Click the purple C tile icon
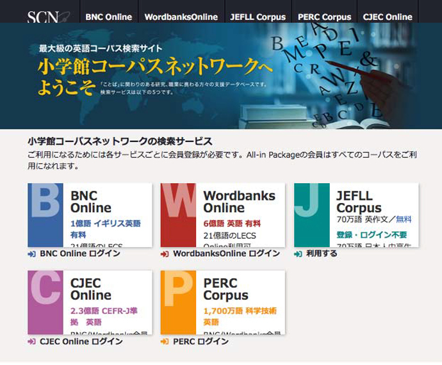Viewport: 442px width, 365px height. click(x=45, y=302)
